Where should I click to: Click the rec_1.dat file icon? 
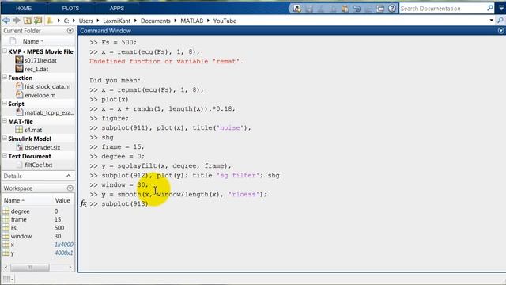coord(19,69)
